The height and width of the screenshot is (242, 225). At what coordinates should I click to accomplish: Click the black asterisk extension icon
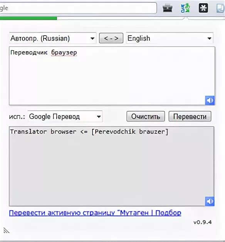point(203,8)
